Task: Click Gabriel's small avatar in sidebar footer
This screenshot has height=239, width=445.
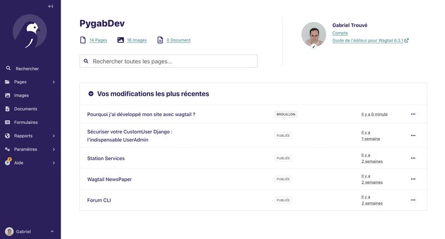Action: 9,232
